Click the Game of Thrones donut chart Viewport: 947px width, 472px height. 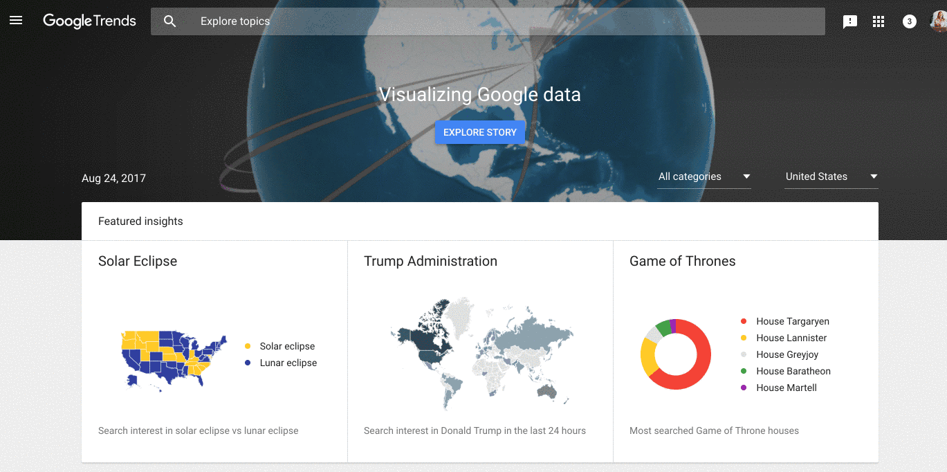[x=676, y=354]
